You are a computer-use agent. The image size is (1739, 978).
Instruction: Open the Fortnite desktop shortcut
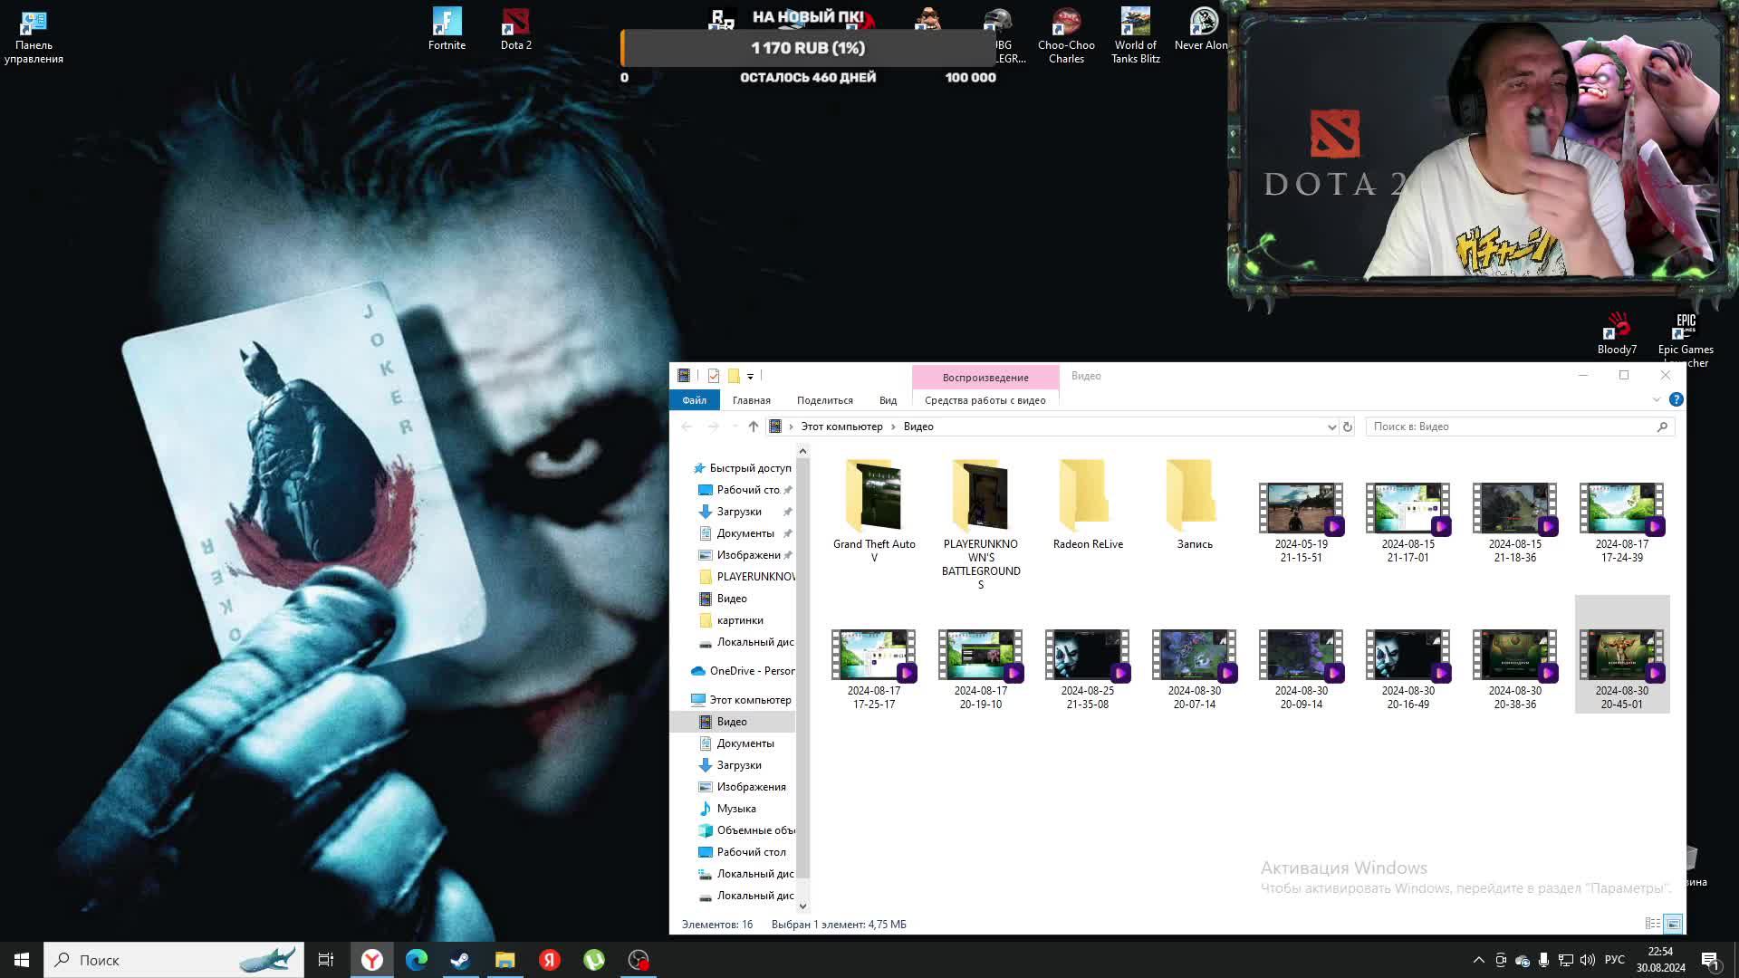[x=447, y=28]
